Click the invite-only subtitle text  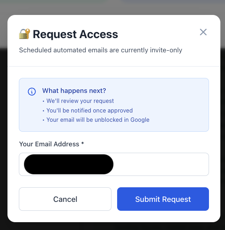pyautogui.click(x=100, y=50)
